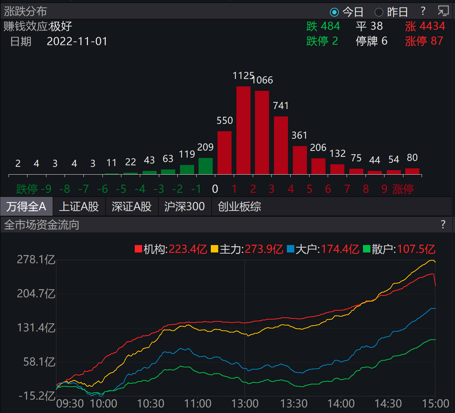The height and width of the screenshot is (413, 455).
Task: Click the blue 大户 legend square
Action: click(x=291, y=249)
